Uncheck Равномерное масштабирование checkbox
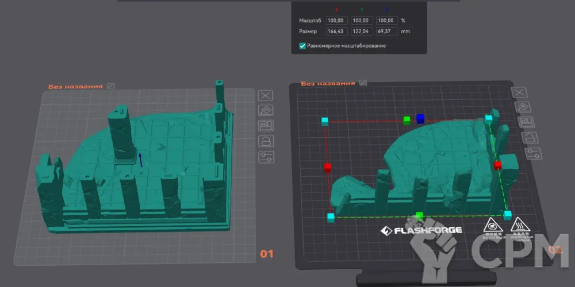The height and width of the screenshot is (287, 575). tap(302, 45)
